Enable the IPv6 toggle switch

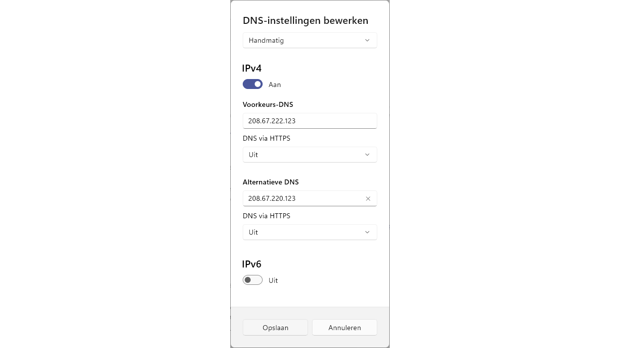click(x=253, y=280)
